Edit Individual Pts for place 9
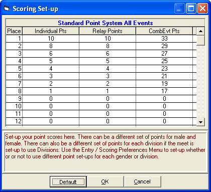Image resolution: width=211 pixels, height=192 pixels. [x=51, y=99]
